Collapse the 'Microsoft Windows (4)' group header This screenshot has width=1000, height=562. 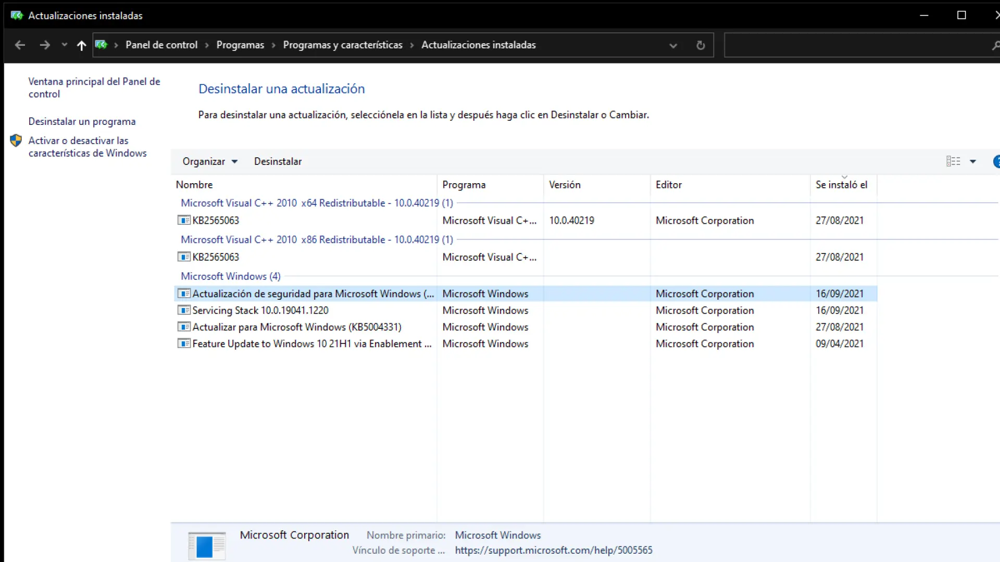pyautogui.click(x=230, y=276)
